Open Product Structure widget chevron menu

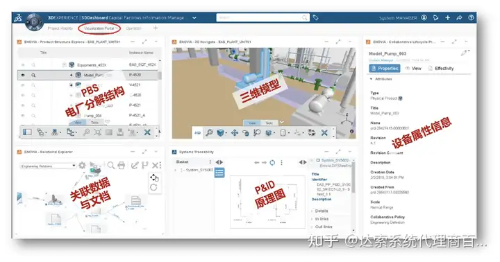point(156,42)
